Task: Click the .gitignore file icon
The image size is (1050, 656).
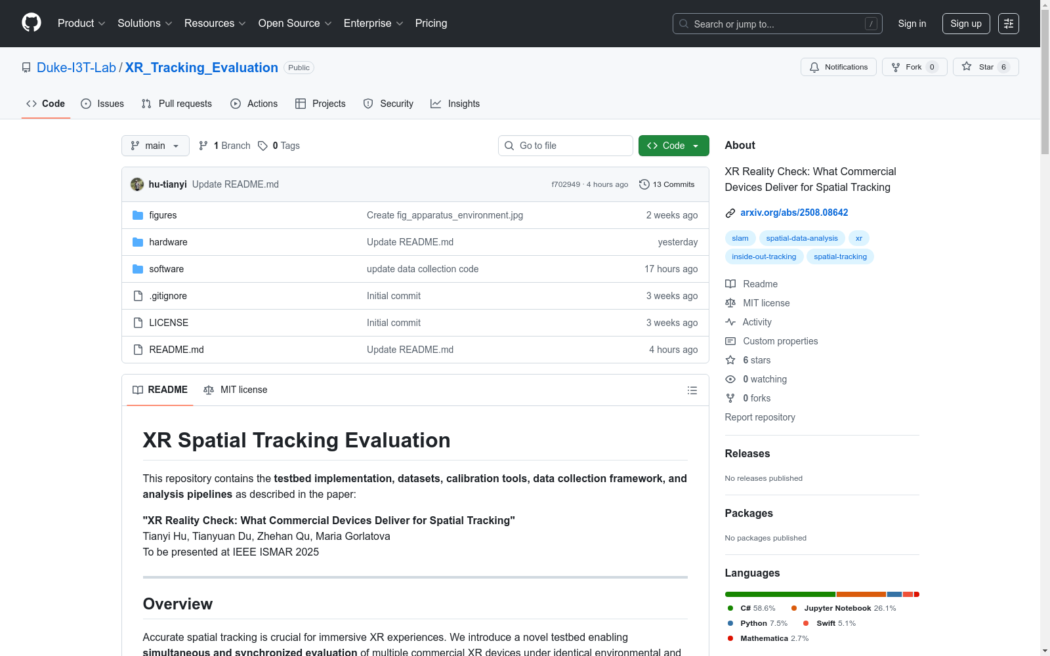Action: [x=138, y=296]
